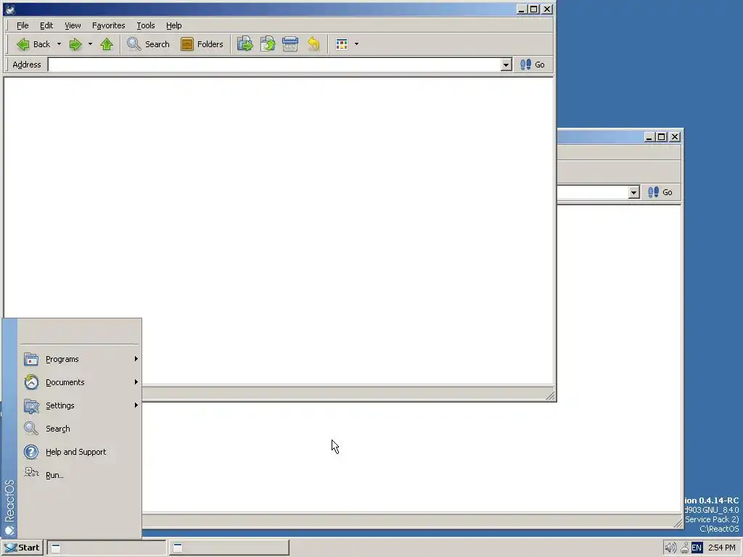Click the Start button
The height and width of the screenshot is (557, 743).
pyautogui.click(x=22, y=548)
